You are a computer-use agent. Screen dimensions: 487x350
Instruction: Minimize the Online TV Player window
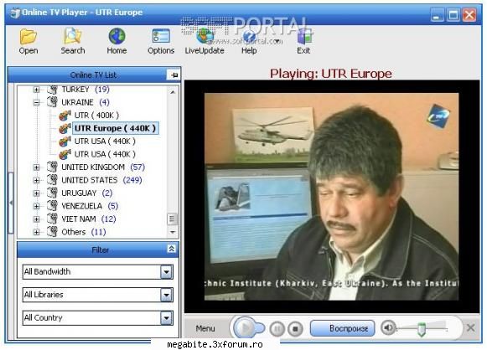coord(438,15)
